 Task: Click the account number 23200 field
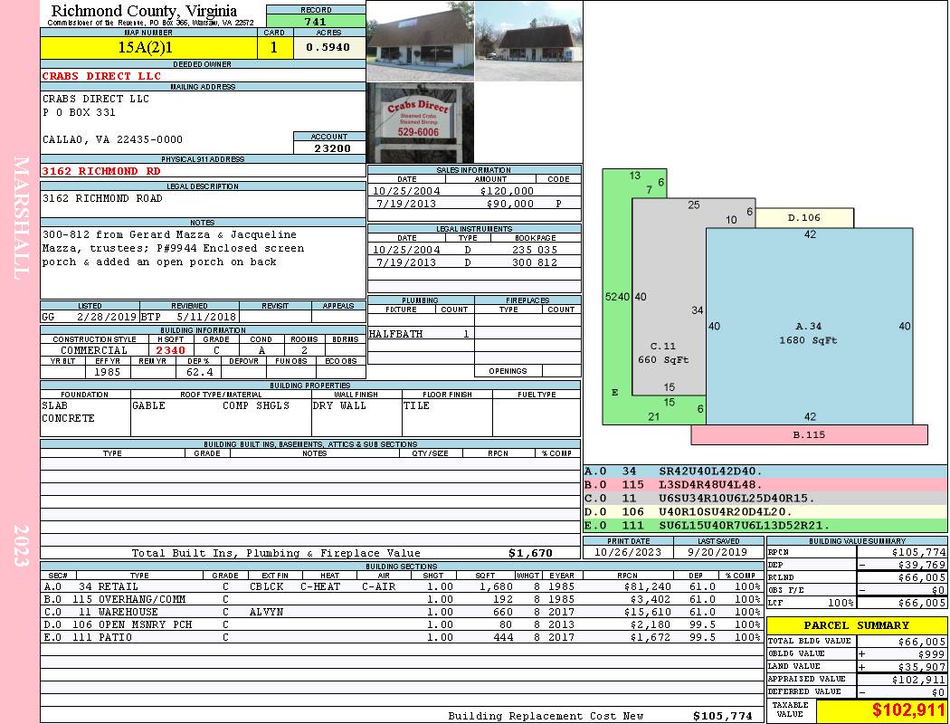[330, 148]
